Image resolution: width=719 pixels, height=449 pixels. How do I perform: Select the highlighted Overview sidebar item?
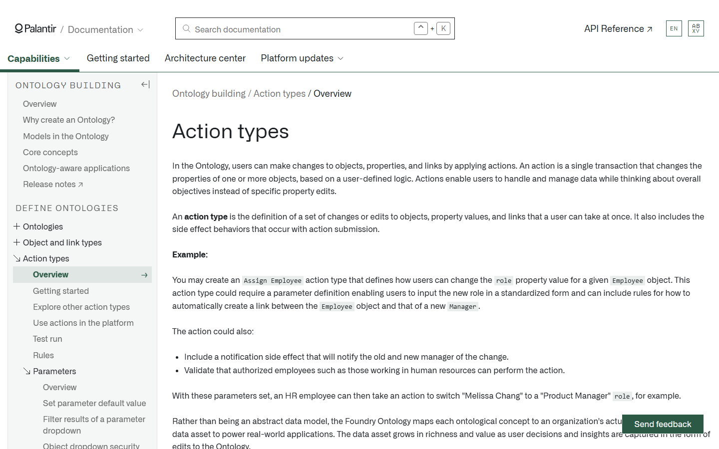point(82,275)
